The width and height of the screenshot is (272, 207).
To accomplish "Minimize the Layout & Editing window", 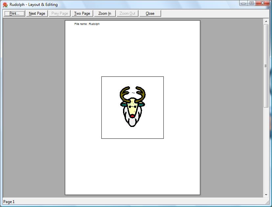I will [x=243, y=3].
